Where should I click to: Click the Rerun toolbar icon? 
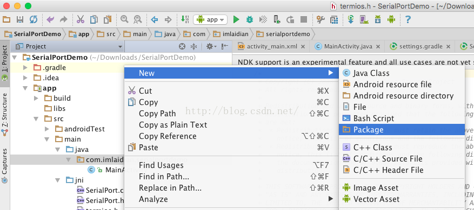290,20
